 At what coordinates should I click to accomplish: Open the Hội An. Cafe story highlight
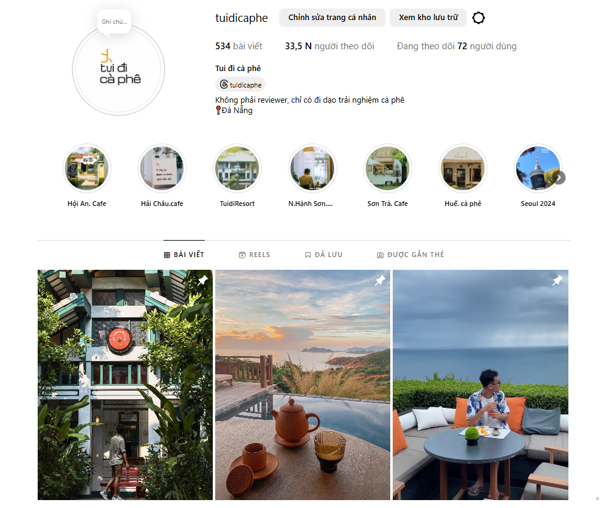[87, 168]
